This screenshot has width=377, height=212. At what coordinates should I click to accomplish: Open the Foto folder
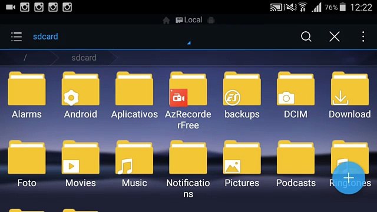click(x=27, y=164)
